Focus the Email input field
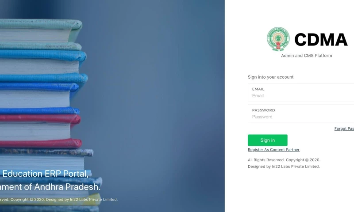 click(x=301, y=92)
